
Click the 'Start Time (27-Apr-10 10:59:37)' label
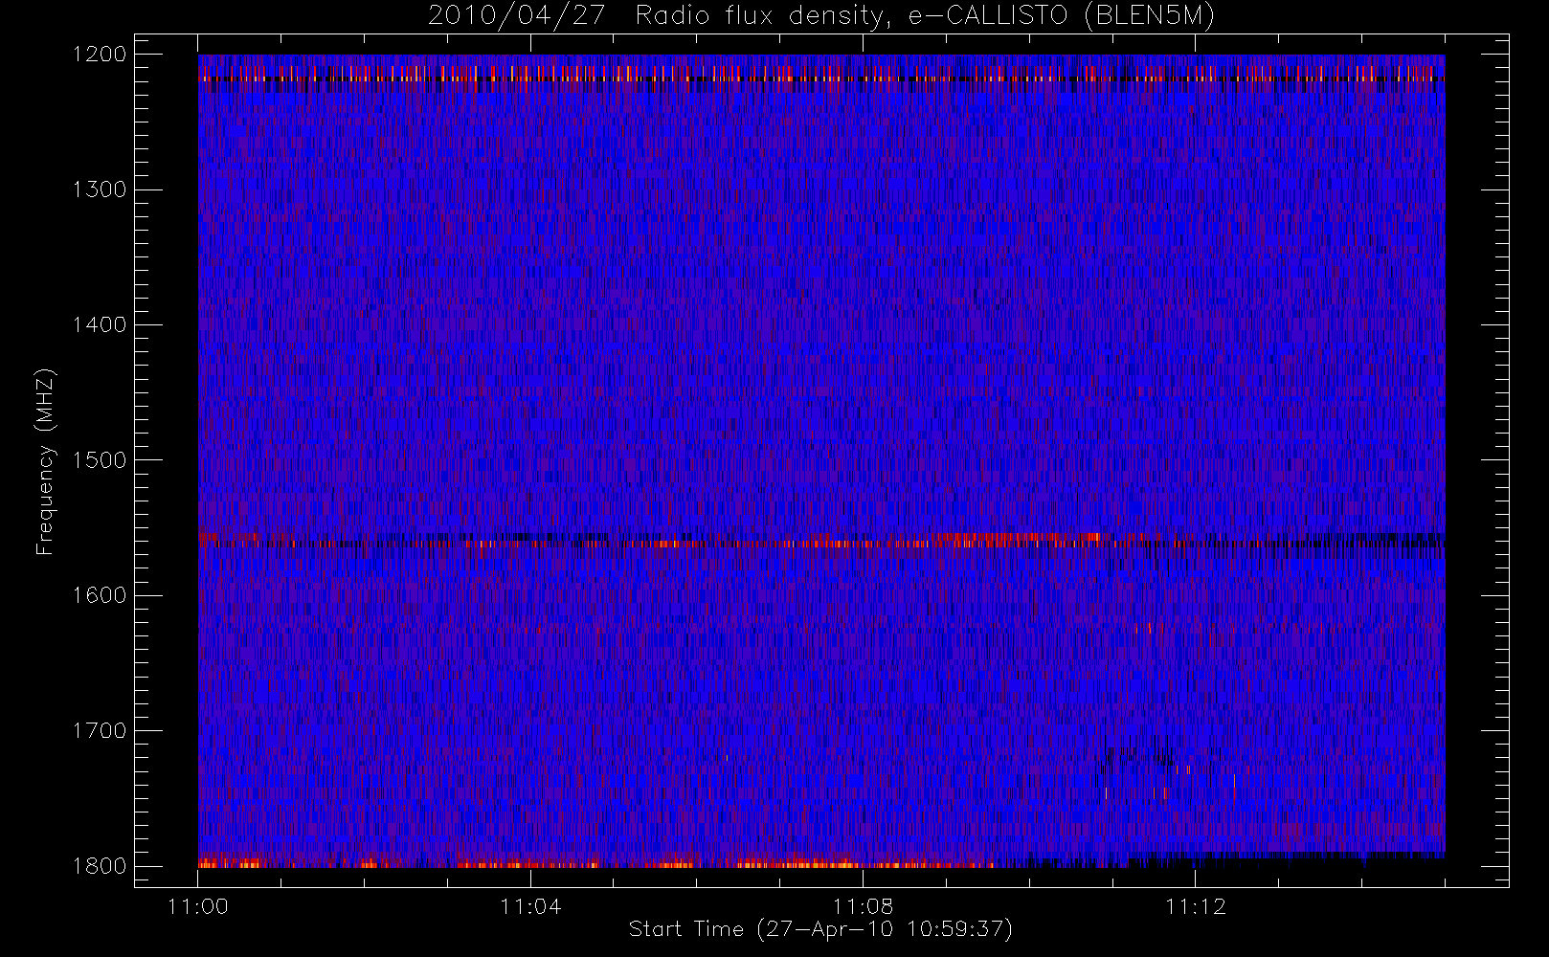click(820, 929)
